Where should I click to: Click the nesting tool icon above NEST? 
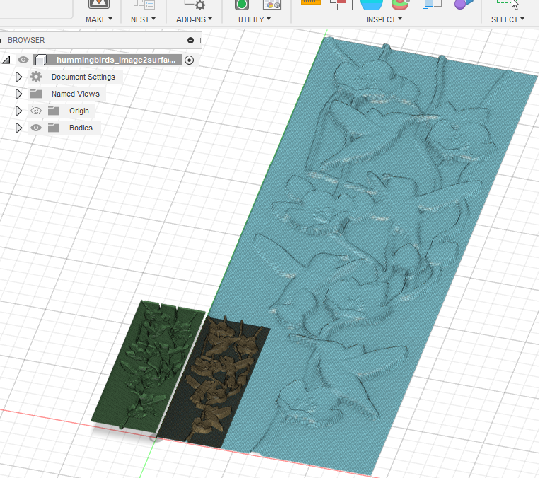pyautogui.click(x=144, y=4)
